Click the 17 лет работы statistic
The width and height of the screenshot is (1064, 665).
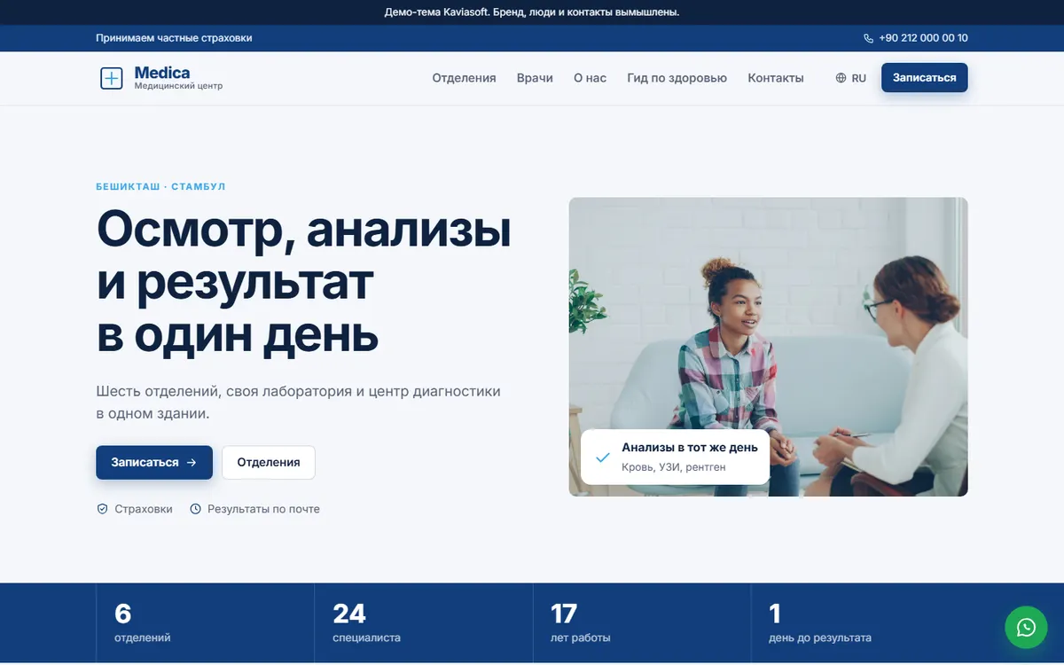[581, 622]
